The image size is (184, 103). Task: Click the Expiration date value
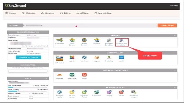point(31,35)
